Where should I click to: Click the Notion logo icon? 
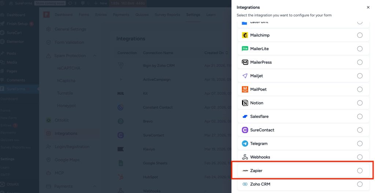245,103
